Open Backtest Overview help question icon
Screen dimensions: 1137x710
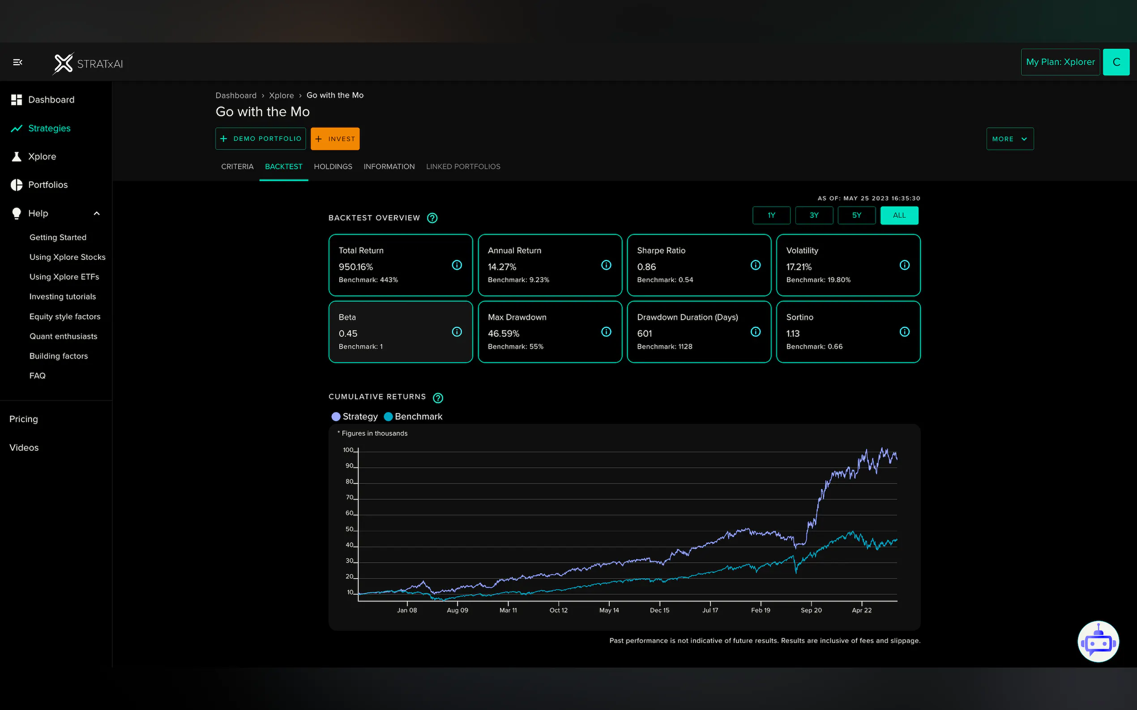click(x=432, y=218)
